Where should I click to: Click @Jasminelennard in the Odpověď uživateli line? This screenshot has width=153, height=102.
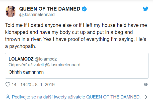[62, 65]
